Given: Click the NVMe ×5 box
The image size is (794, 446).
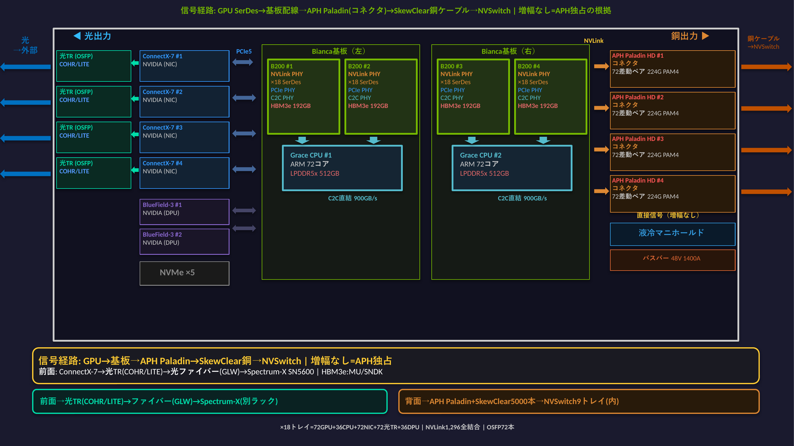Looking at the screenshot, I should pos(184,273).
